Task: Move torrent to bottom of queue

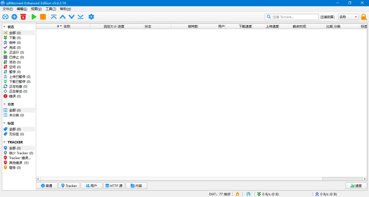Action: pos(80,17)
